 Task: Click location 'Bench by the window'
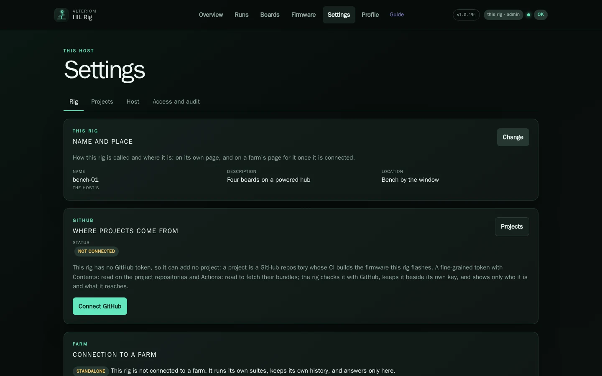(410, 180)
